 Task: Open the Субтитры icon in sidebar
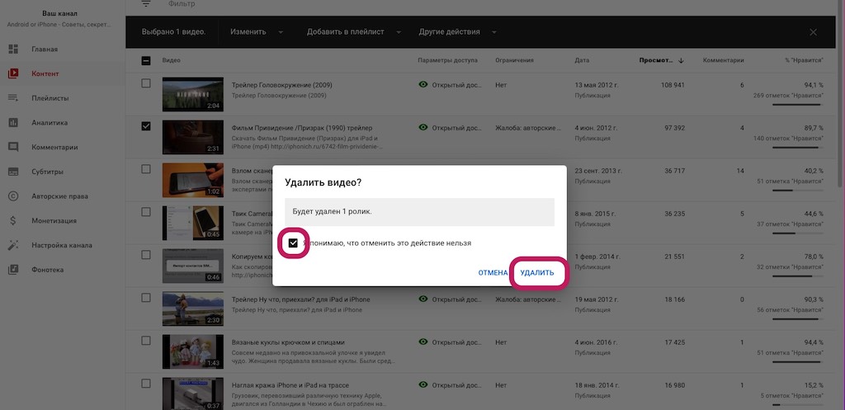click(13, 172)
